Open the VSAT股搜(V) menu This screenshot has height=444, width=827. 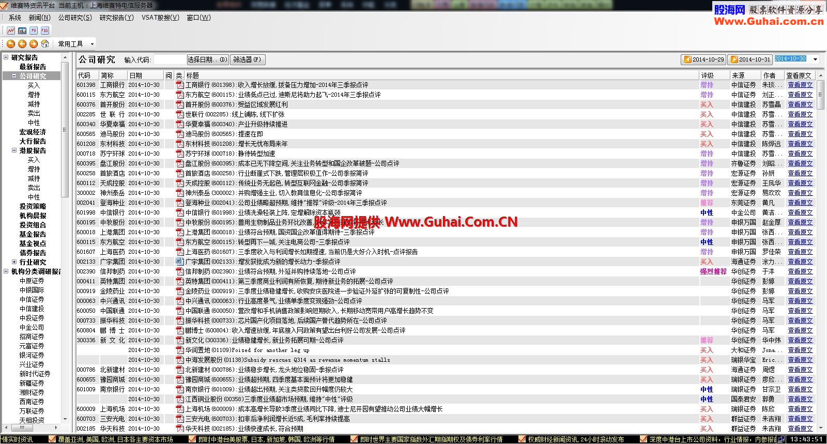point(160,18)
